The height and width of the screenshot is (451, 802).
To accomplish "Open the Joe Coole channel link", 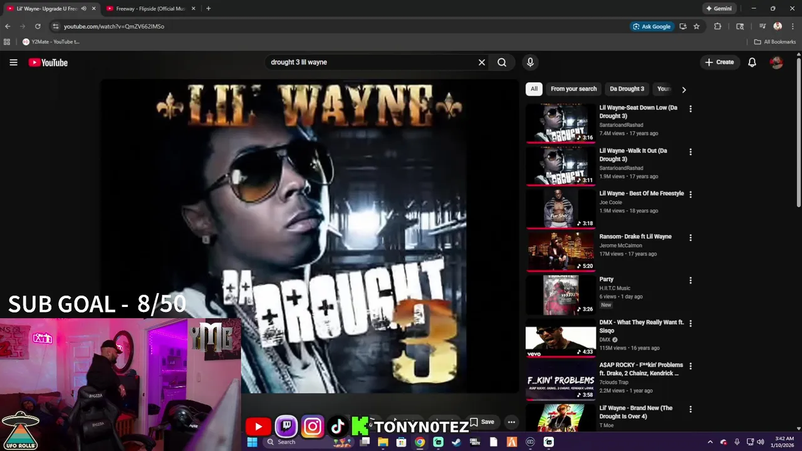I will tap(610, 202).
